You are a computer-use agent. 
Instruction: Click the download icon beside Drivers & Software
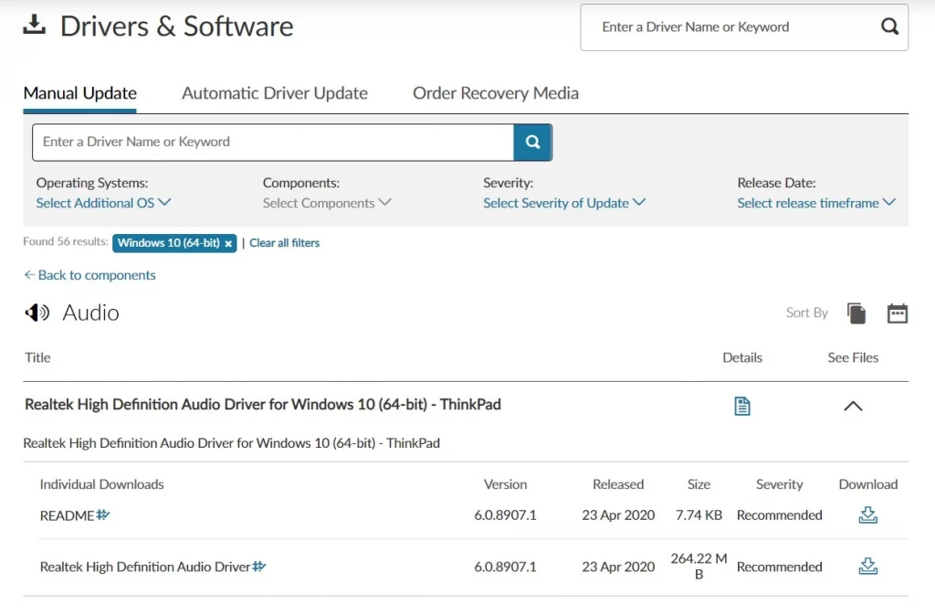(35, 25)
